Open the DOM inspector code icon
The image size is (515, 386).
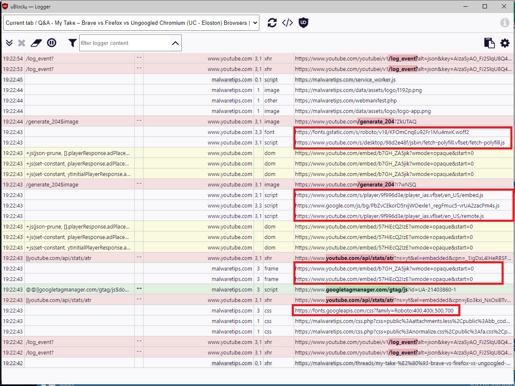tap(288, 23)
